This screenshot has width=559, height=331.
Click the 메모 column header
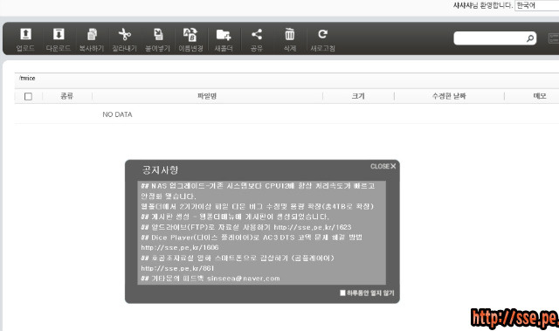coord(540,96)
